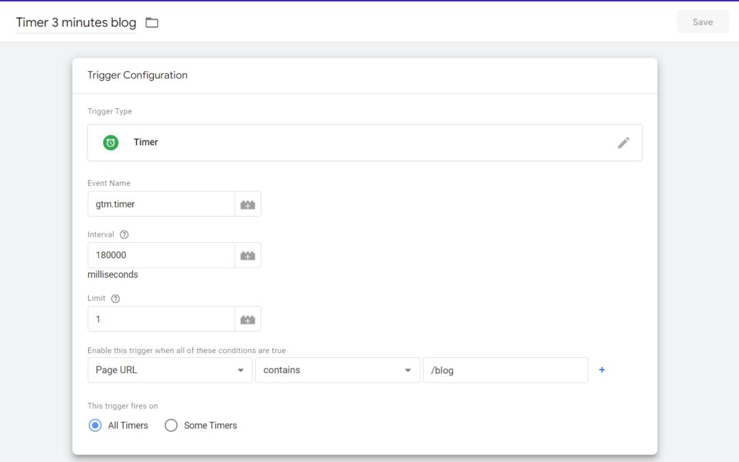Add another condition with plus icon
This screenshot has height=462, width=739.
[602, 370]
